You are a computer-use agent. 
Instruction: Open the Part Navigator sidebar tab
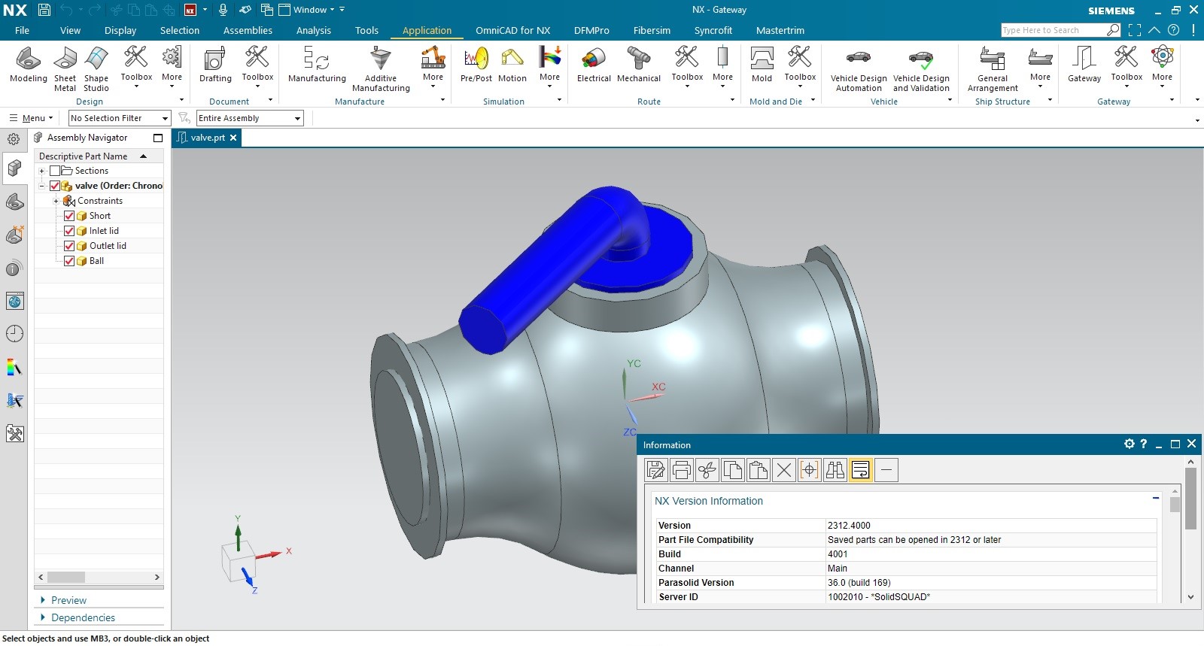click(x=14, y=202)
